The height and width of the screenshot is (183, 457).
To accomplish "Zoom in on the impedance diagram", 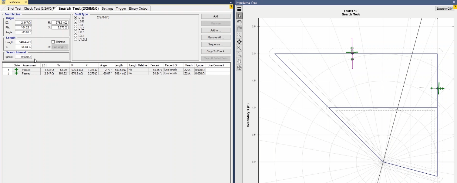I will pos(239,48).
